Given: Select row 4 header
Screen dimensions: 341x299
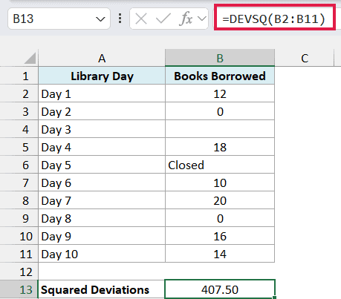Looking at the screenshot, I should (19, 129).
